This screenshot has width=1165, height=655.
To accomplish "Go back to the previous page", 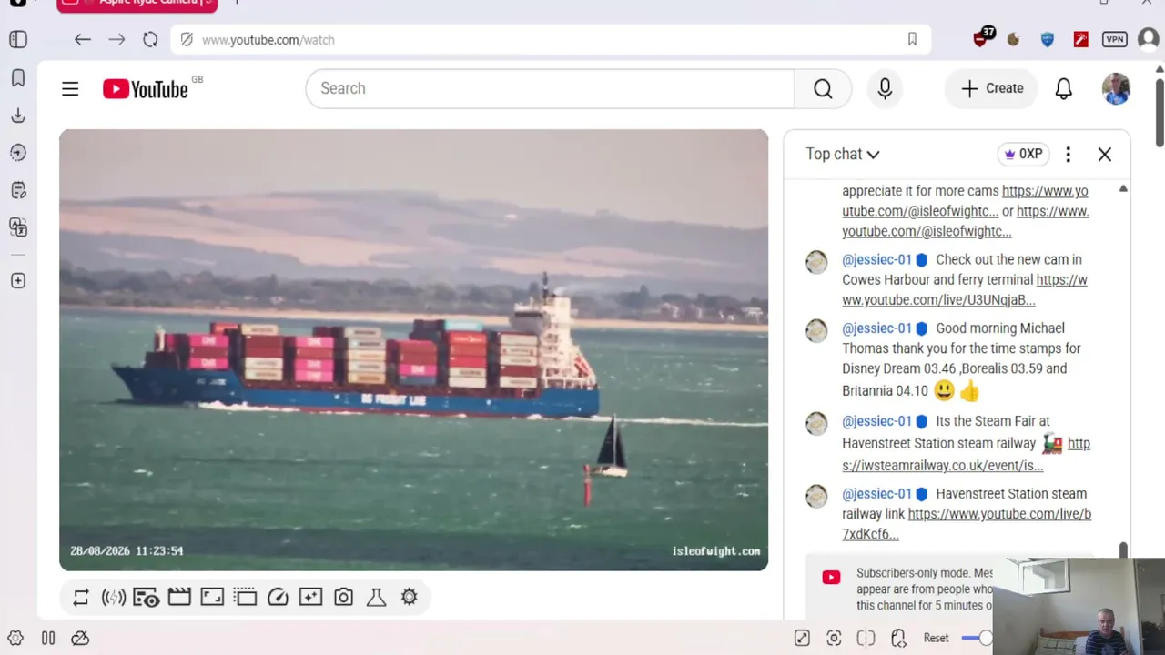I will pyautogui.click(x=83, y=40).
